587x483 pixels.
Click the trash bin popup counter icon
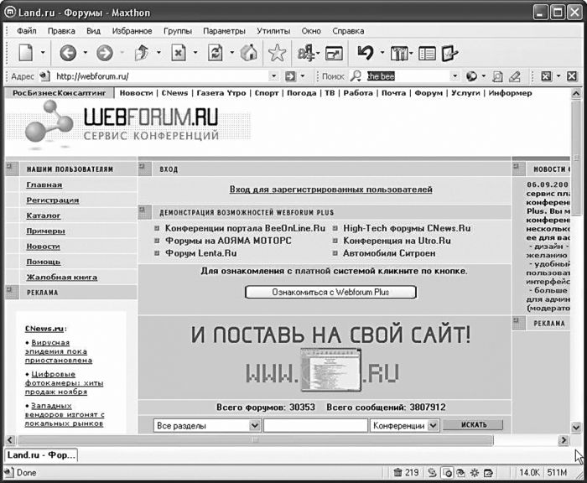(398, 472)
